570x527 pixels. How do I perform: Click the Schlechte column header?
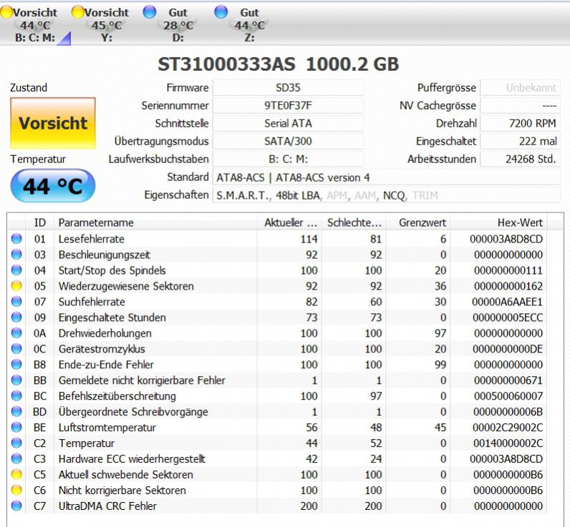click(x=354, y=222)
